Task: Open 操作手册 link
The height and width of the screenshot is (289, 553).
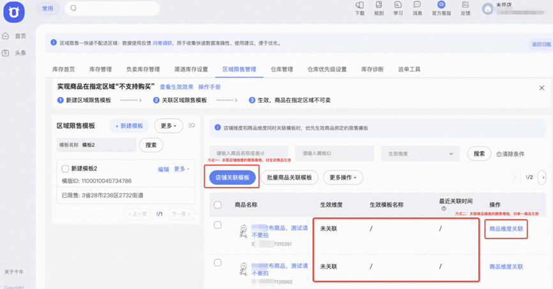Action: tap(209, 87)
